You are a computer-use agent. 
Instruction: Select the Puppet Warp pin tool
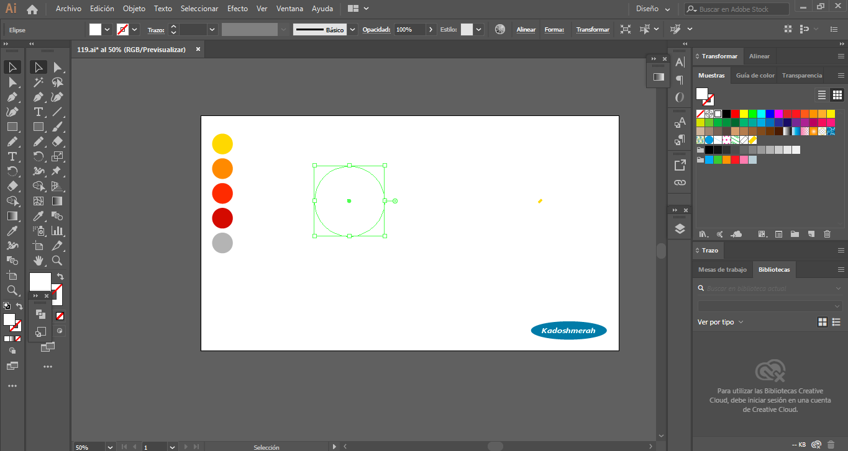[57, 171]
